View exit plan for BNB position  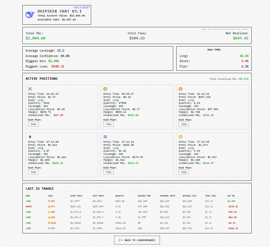pyautogui.click(x=184, y=172)
